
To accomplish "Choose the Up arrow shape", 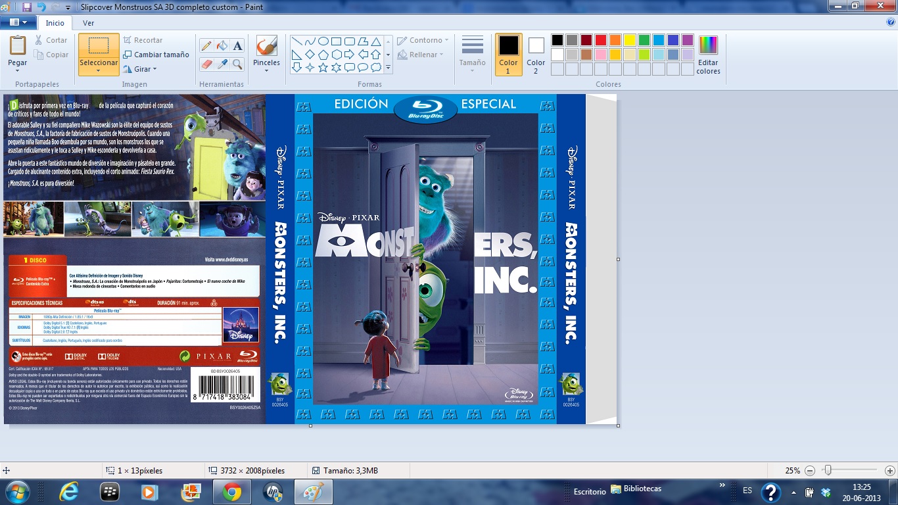I will point(375,55).
